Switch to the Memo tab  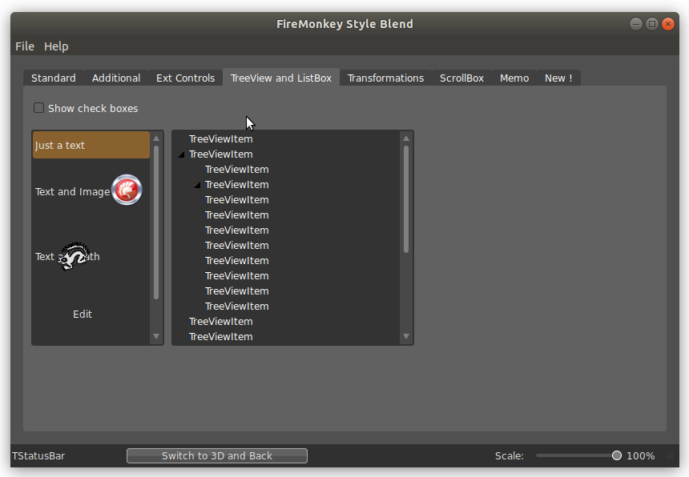click(514, 78)
